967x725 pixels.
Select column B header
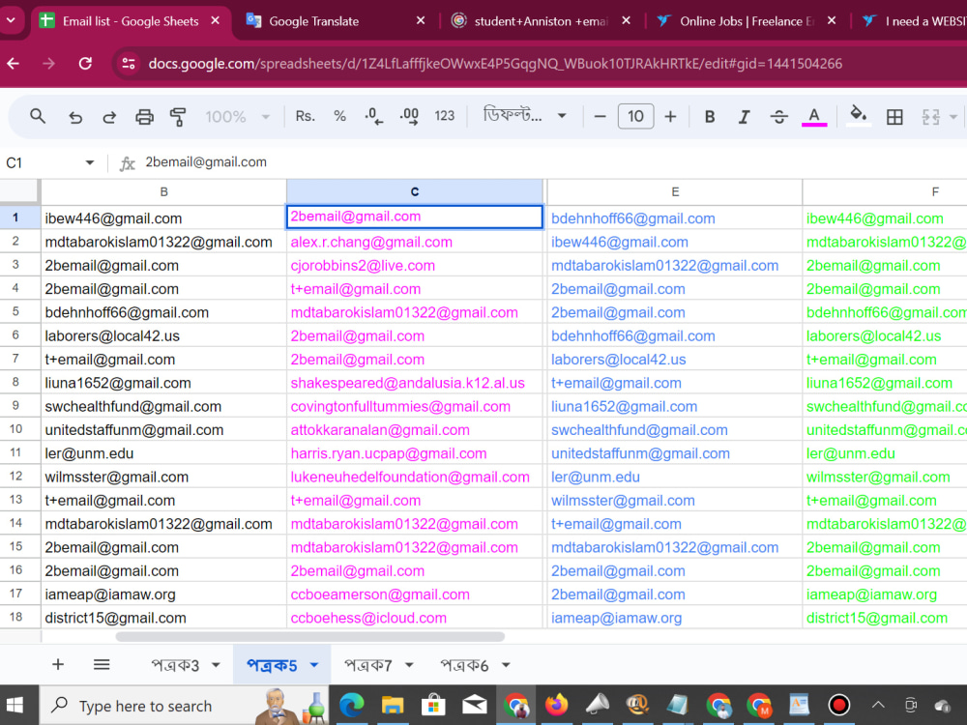click(163, 191)
